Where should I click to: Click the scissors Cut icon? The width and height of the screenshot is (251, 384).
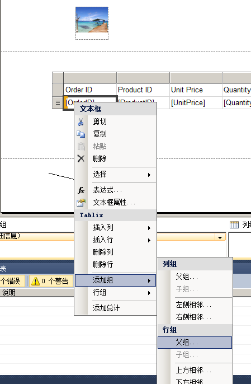click(80, 121)
